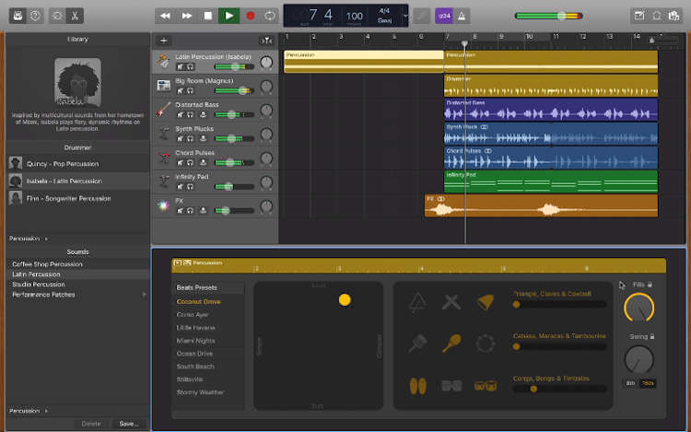691x432 pixels.
Task: Select drummer Finn - Songwriter Percussion
Action: pyautogui.click(x=78, y=199)
